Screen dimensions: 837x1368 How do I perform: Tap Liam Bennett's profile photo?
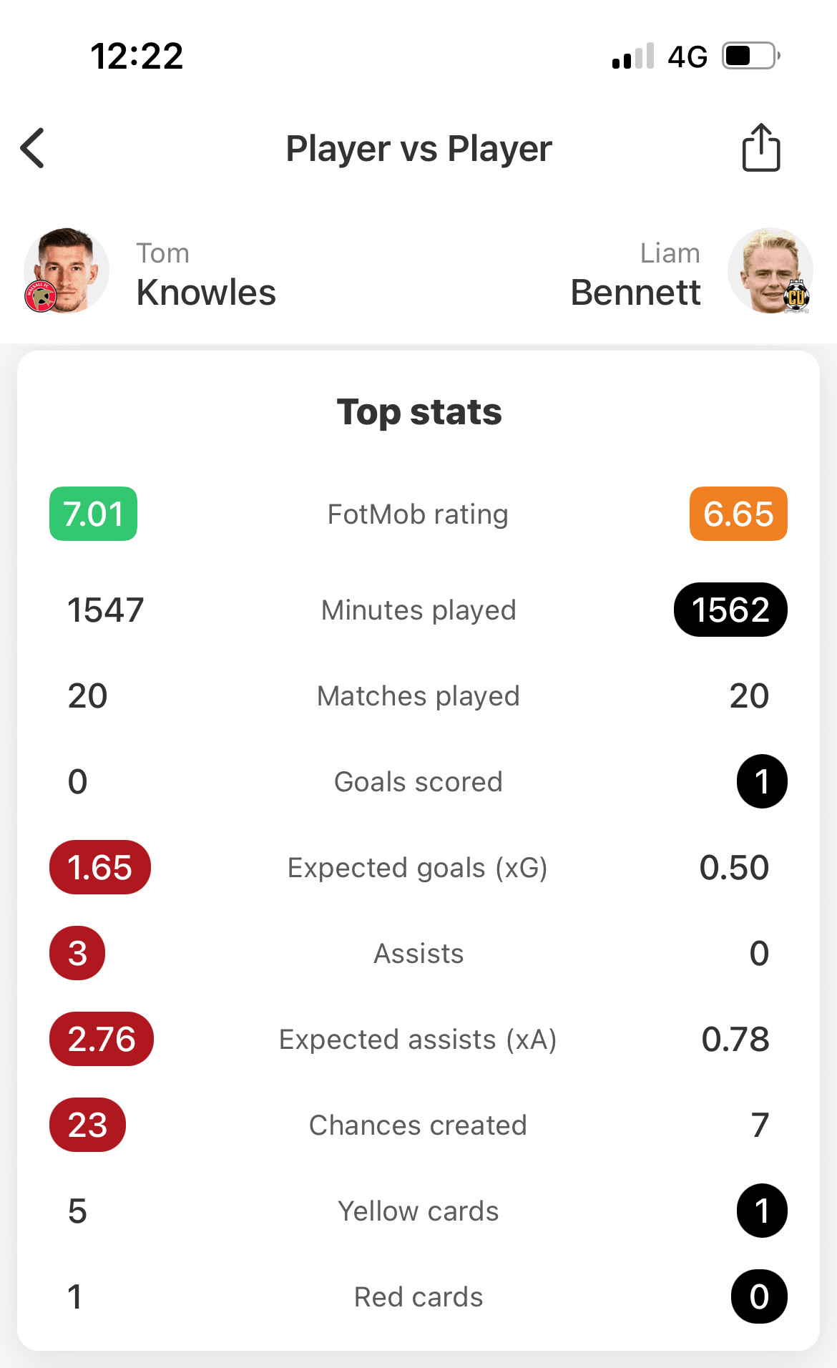[x=770, y=271]
